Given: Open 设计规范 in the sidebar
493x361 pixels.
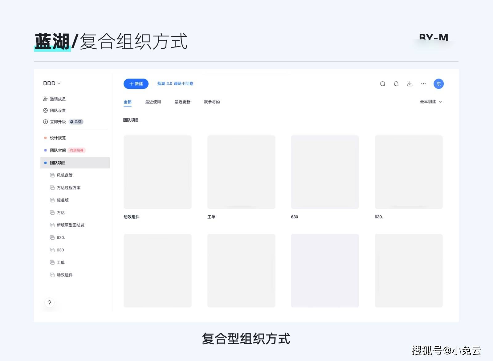Looking at the screenshot, I should point(58,138).
